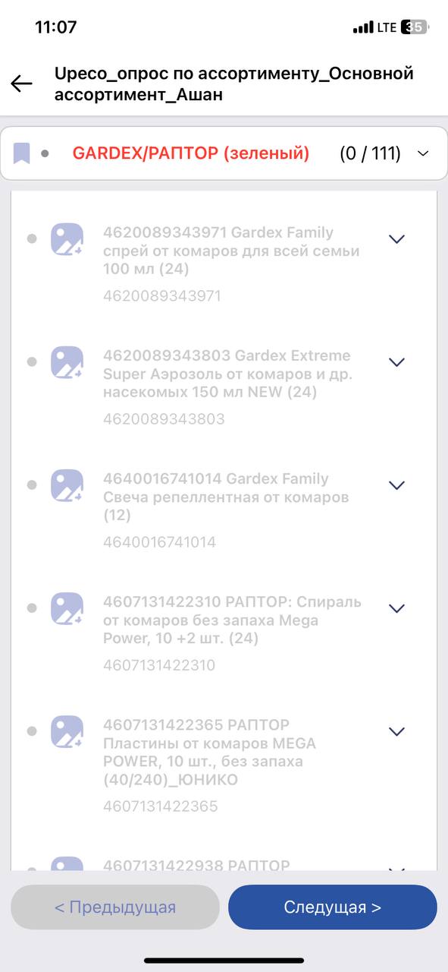Open the Gardex Extreme Super Аэрозоль product title
This screenshot has height=972, width=448.
point(227,374)
